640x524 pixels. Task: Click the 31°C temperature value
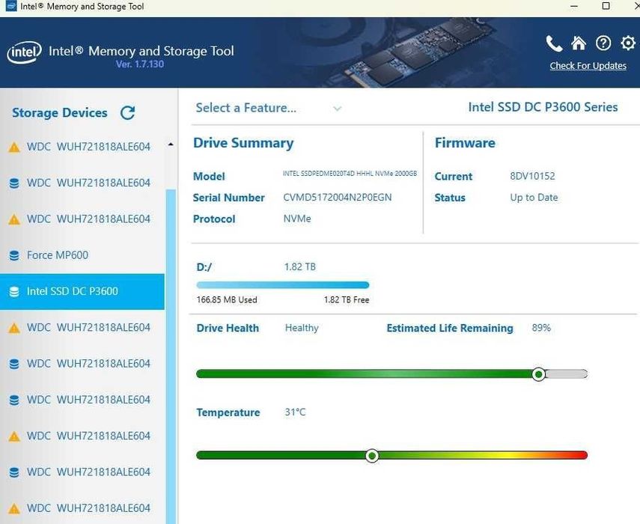(295, 412)
